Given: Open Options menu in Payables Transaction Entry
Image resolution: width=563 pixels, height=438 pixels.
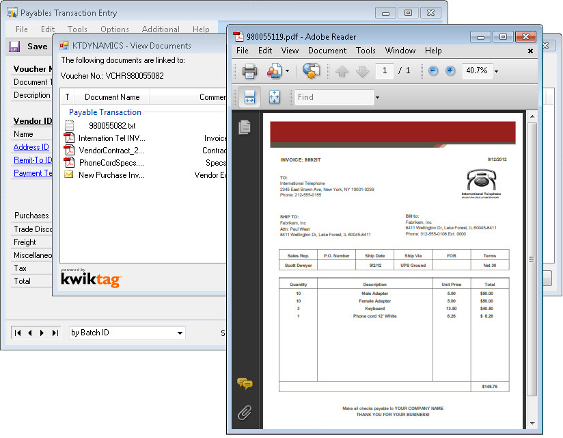Looking at the screenshot, I should [x=115, y=29].
